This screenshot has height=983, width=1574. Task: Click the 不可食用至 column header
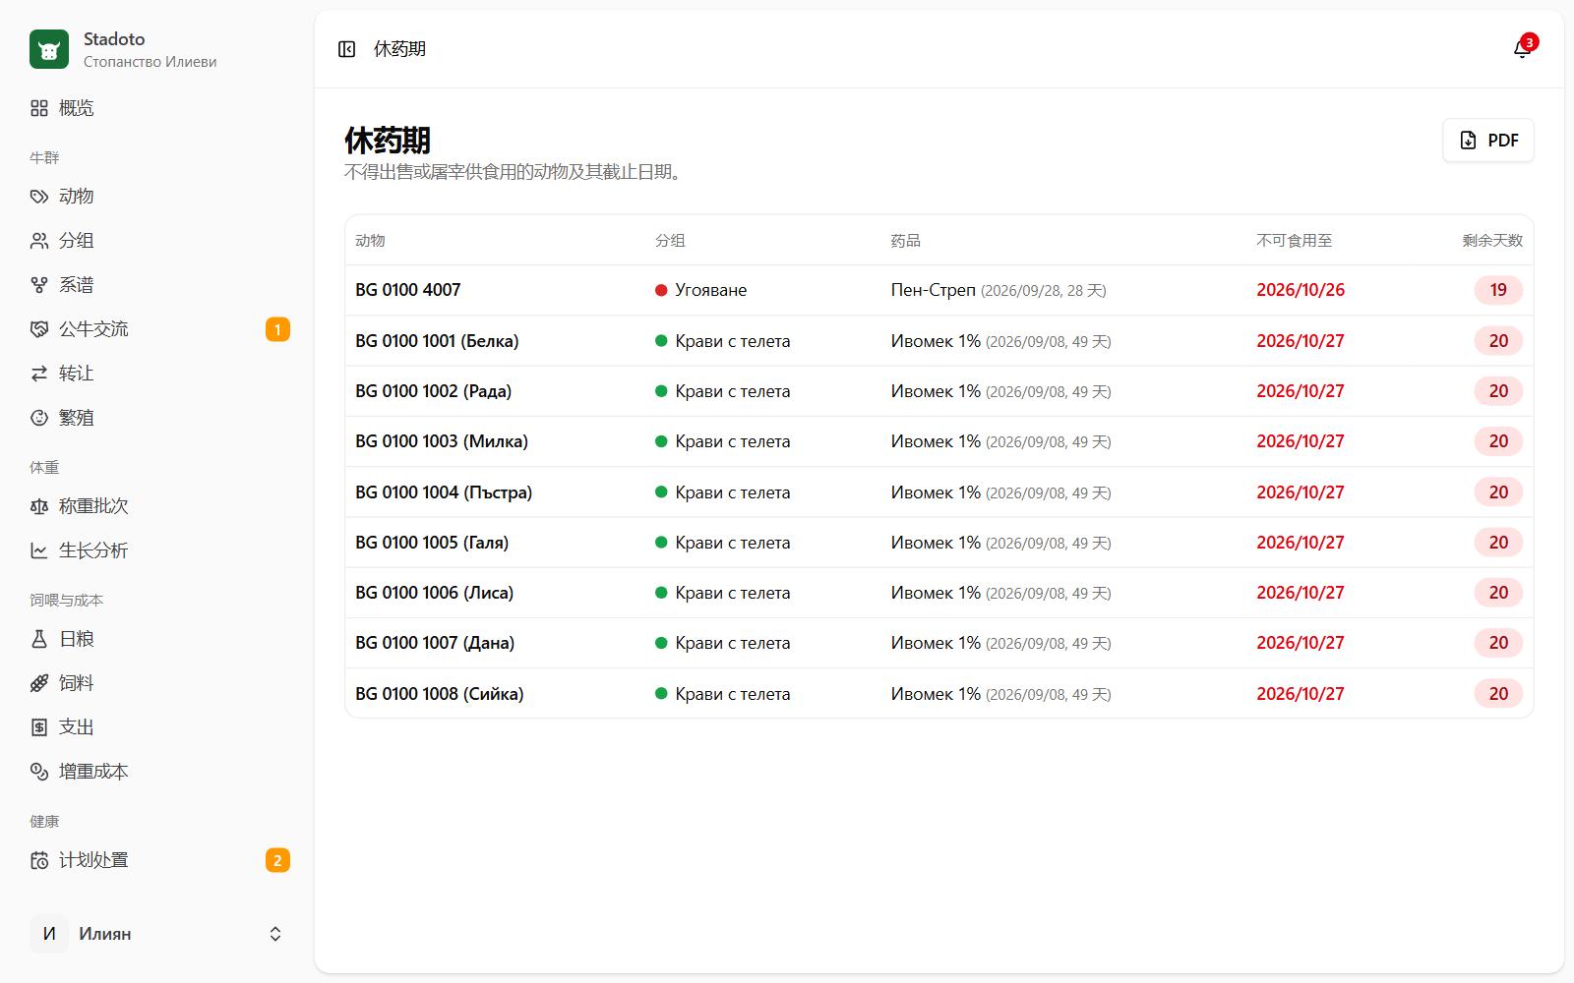[x=1294, y=241]
